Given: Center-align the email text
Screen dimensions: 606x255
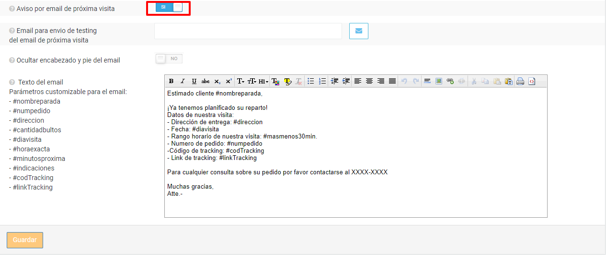Looking at the screenshot, I should pyautogui.click(x=369, y=81).
